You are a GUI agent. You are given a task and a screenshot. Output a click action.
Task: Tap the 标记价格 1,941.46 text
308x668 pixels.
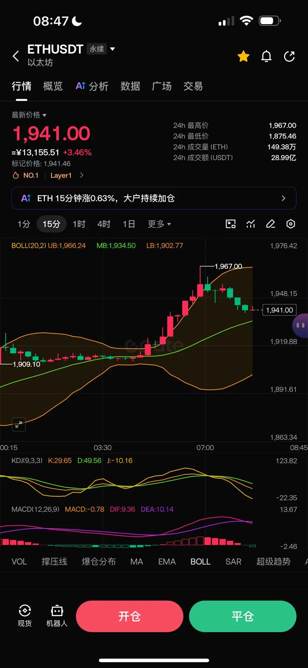coord(41,164)
